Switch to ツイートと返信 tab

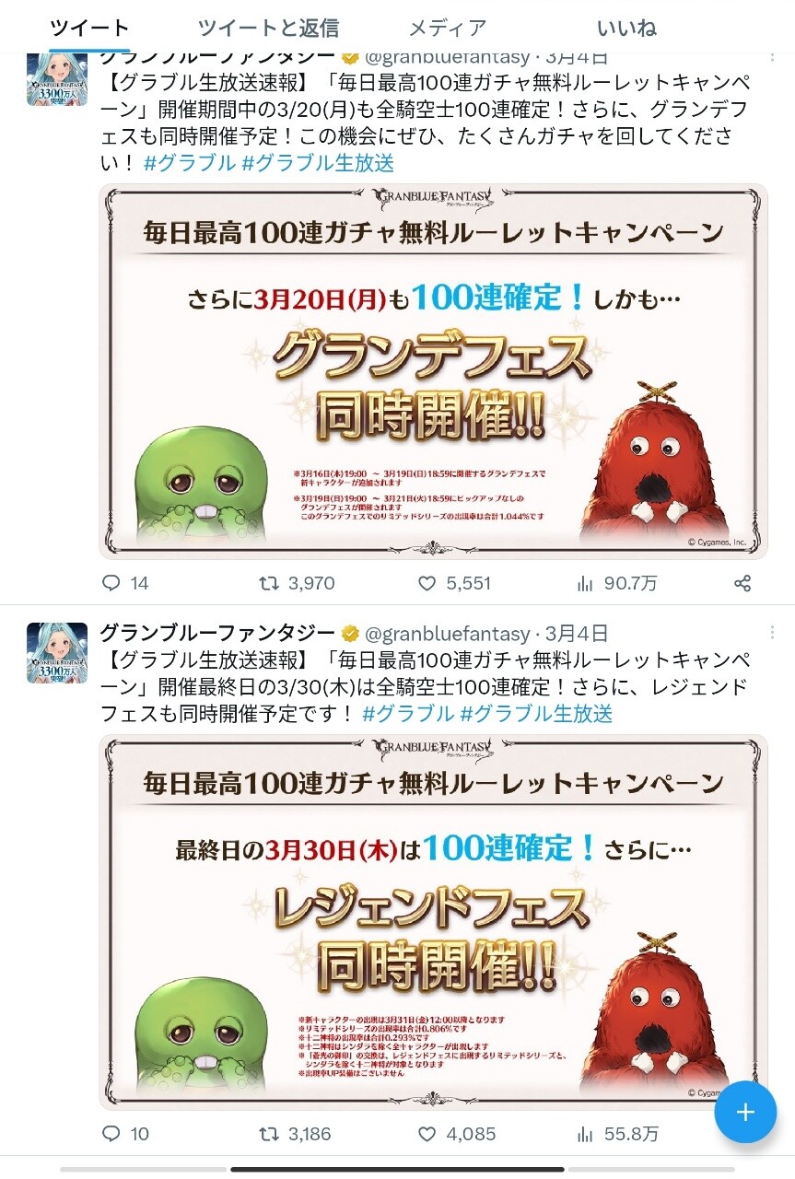click(x=268, y=28)
